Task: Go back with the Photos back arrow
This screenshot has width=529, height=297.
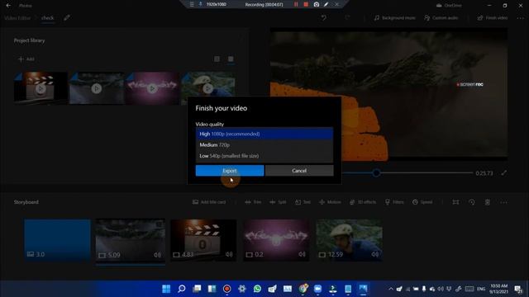Action: click(8, 6)
